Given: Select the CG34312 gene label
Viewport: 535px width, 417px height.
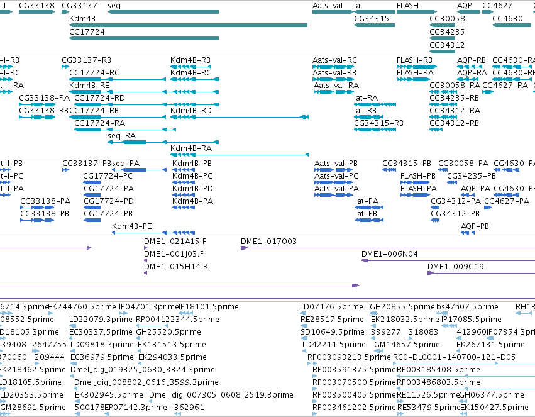Looking at the screenshot, I should (447, 45).
